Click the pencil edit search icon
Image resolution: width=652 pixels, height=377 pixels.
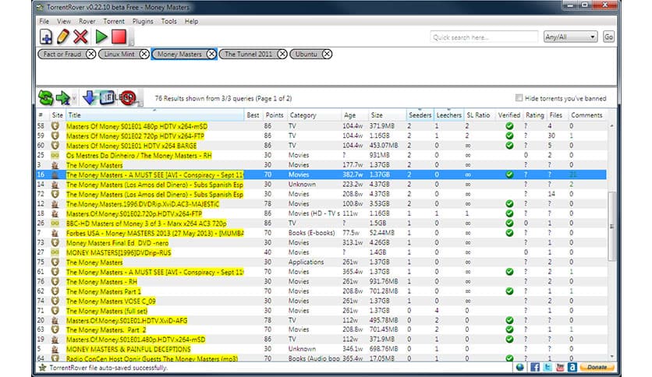63,37
